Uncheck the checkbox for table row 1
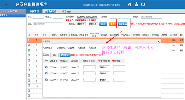 coord(29,40)
